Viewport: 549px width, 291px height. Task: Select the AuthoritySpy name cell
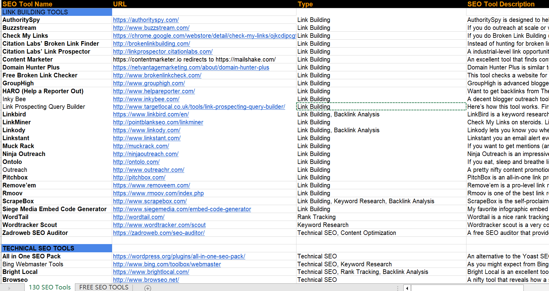click(57, 20)
